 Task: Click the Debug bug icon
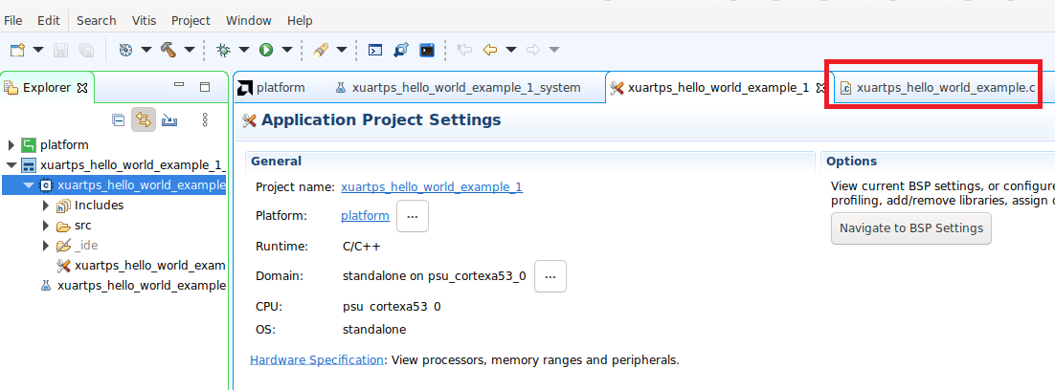click(x=223, y=50)
